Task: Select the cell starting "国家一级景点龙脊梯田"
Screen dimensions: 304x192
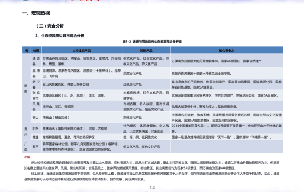Action: pyautogui.click(x=227, y=137)
